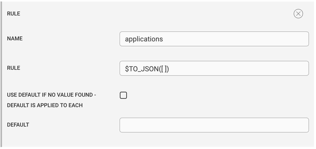
Task: Enable the use default if no value checkbox
Action: click(123, 95)
